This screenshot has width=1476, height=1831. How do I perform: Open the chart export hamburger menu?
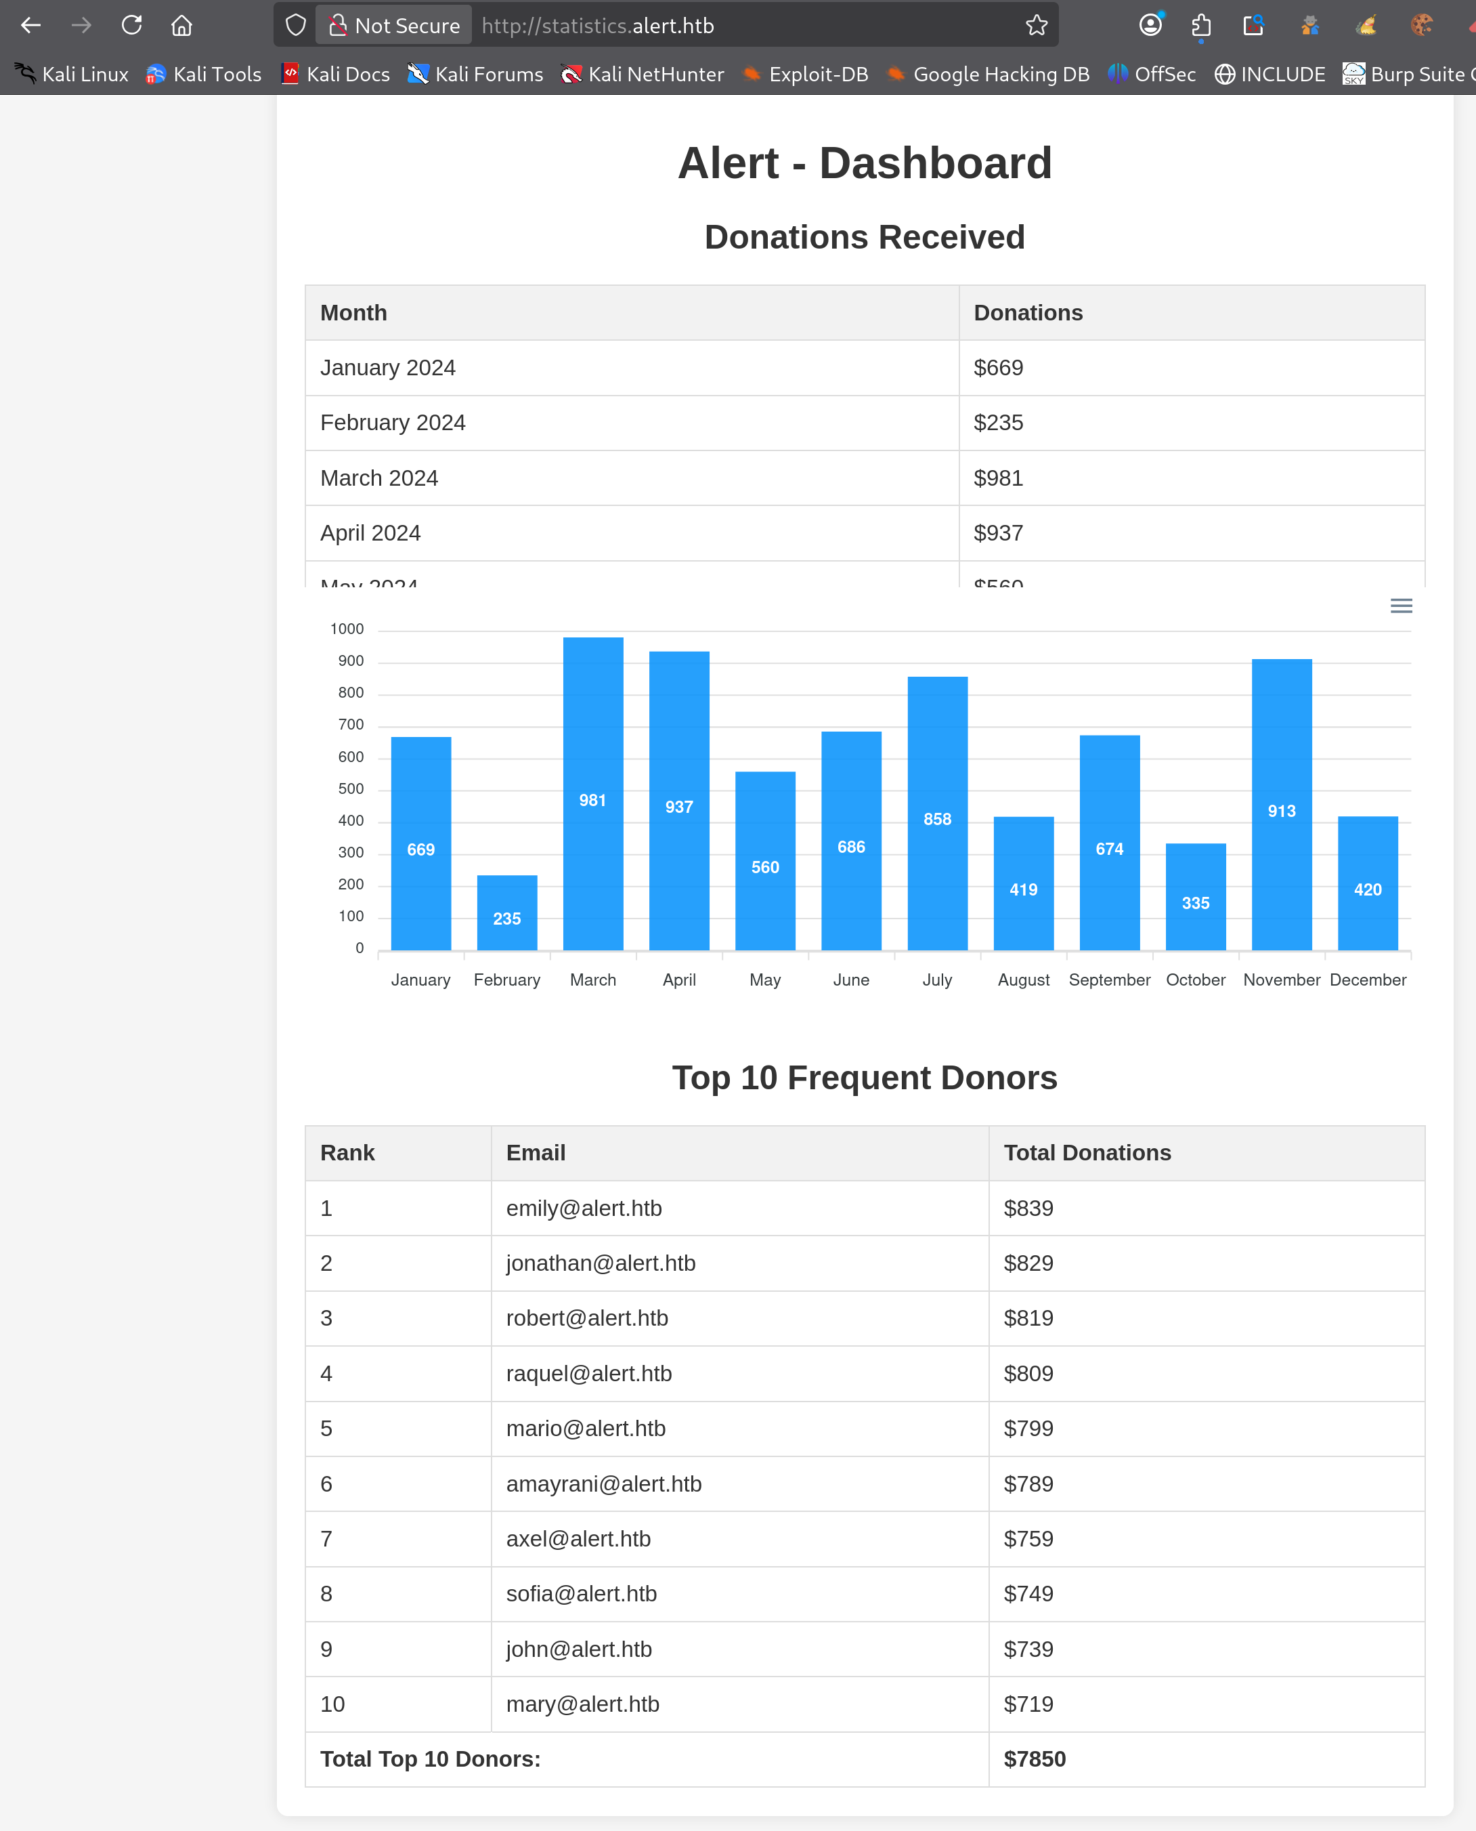(1400, 606)
